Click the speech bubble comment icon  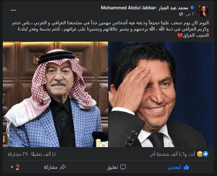123,167
